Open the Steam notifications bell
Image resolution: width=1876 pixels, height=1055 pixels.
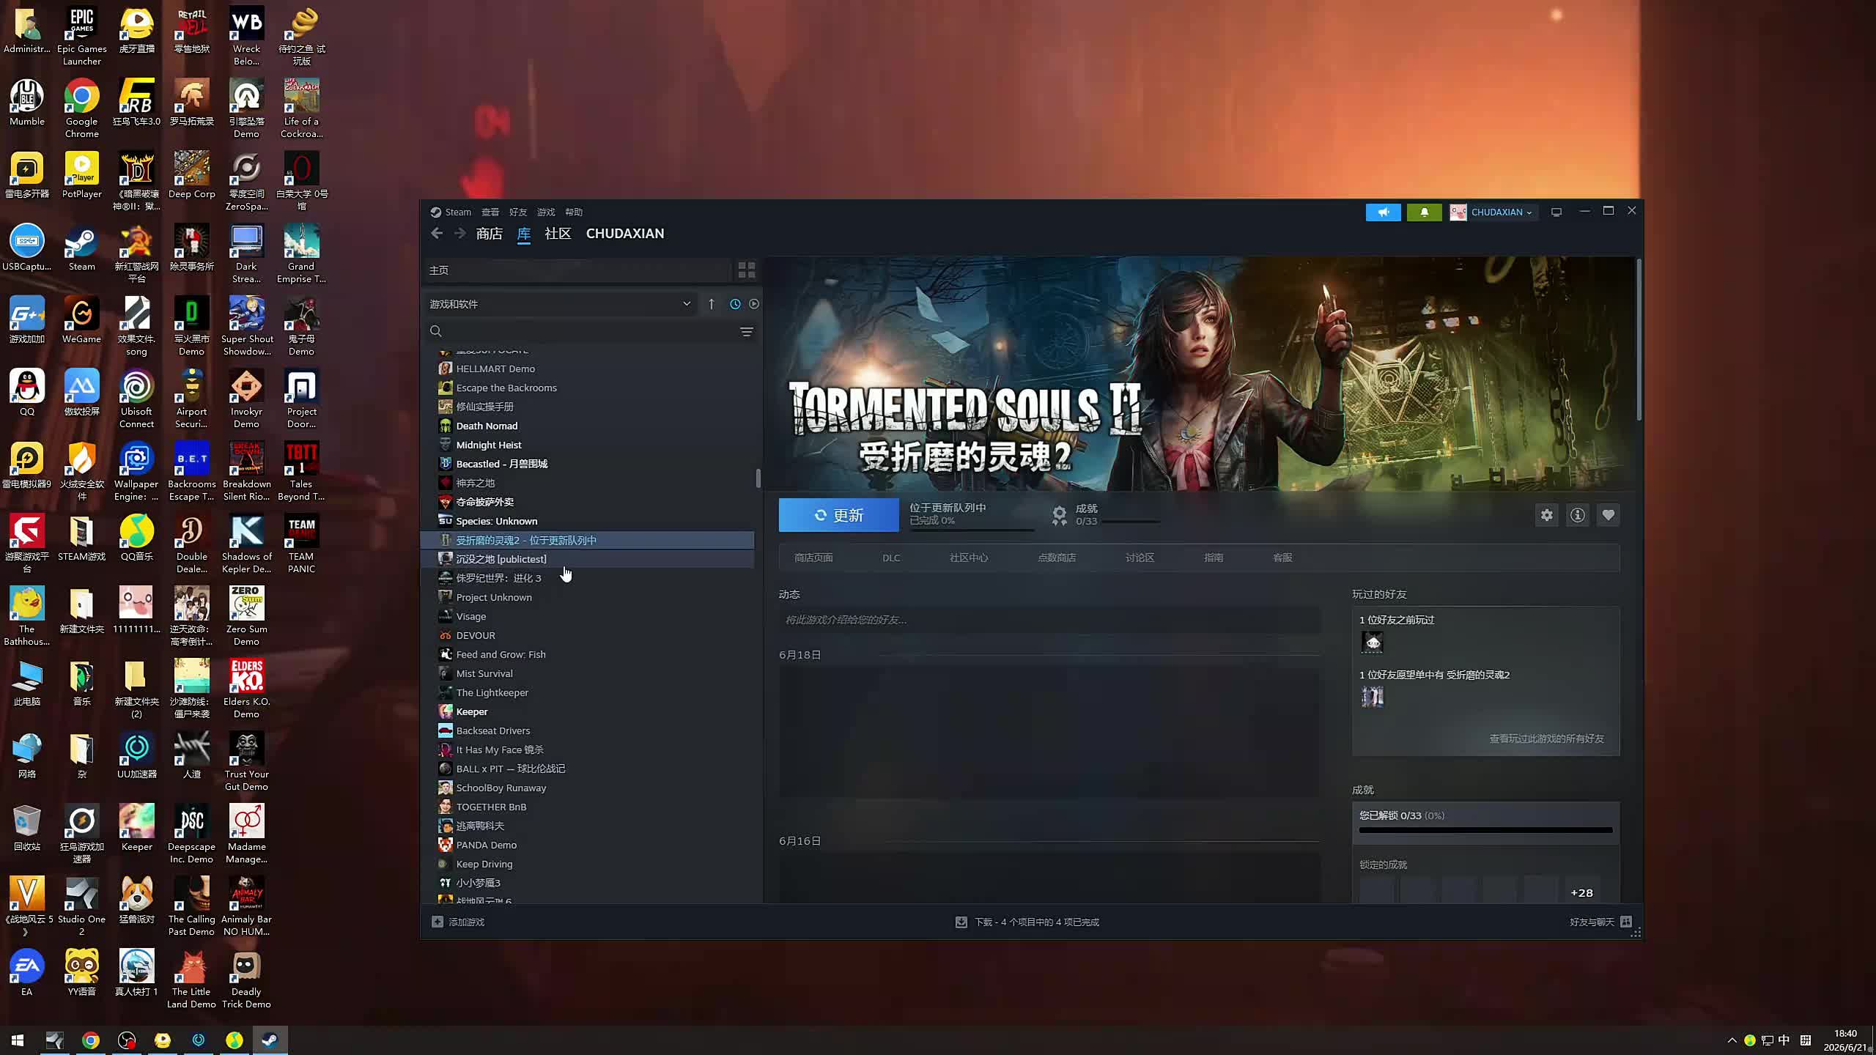click(1424, 212)
